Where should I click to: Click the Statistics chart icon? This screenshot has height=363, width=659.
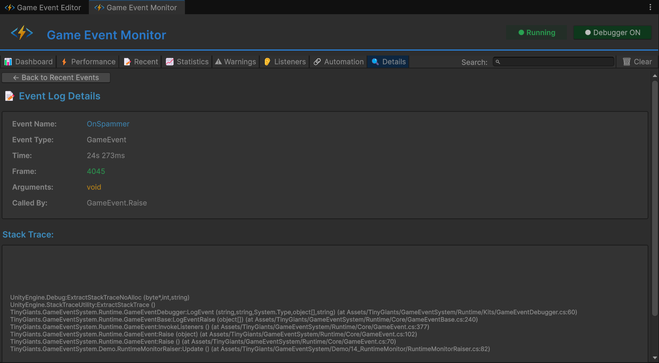(x=170, y=62)
